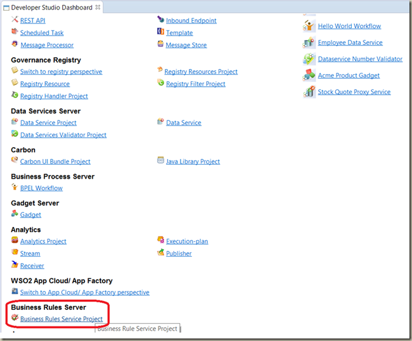Open the Registry Resources Project link
The height and width of the screenshot is (341, 412).
[x=201, y=72]
